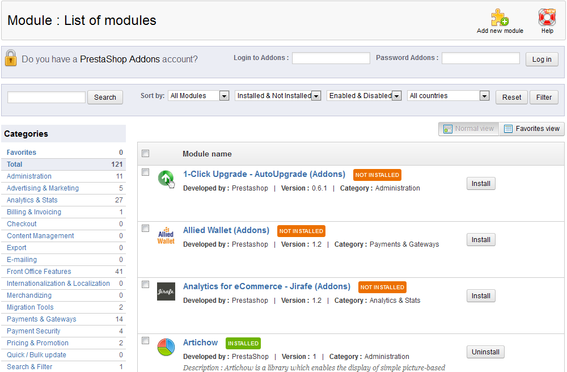
Task: Click the Jirafe module logo
Action: coord(166,291)
